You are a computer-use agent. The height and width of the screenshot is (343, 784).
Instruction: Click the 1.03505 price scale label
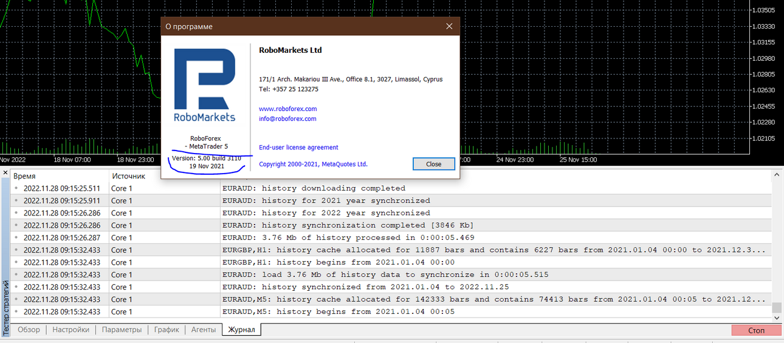[x=763, y=10]
